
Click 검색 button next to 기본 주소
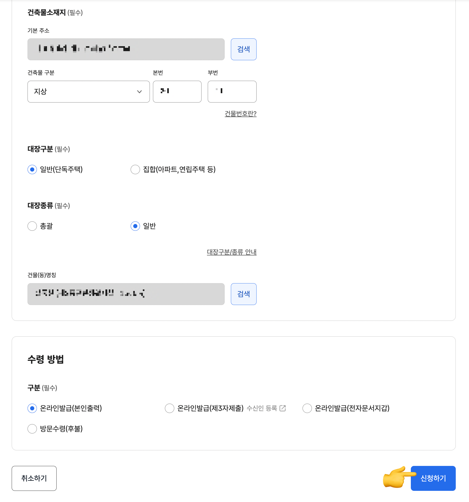click(243, 49)
